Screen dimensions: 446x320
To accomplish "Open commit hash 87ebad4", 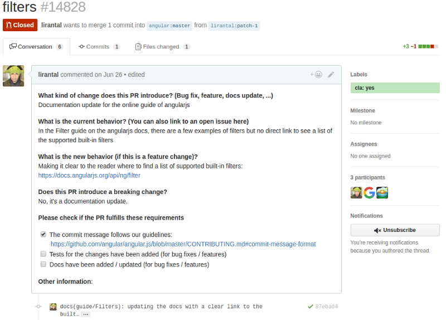I will [x=326, y=307].
